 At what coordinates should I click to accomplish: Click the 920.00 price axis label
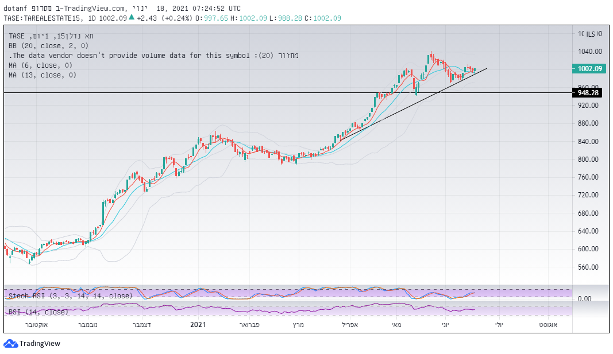pos(588,106)
